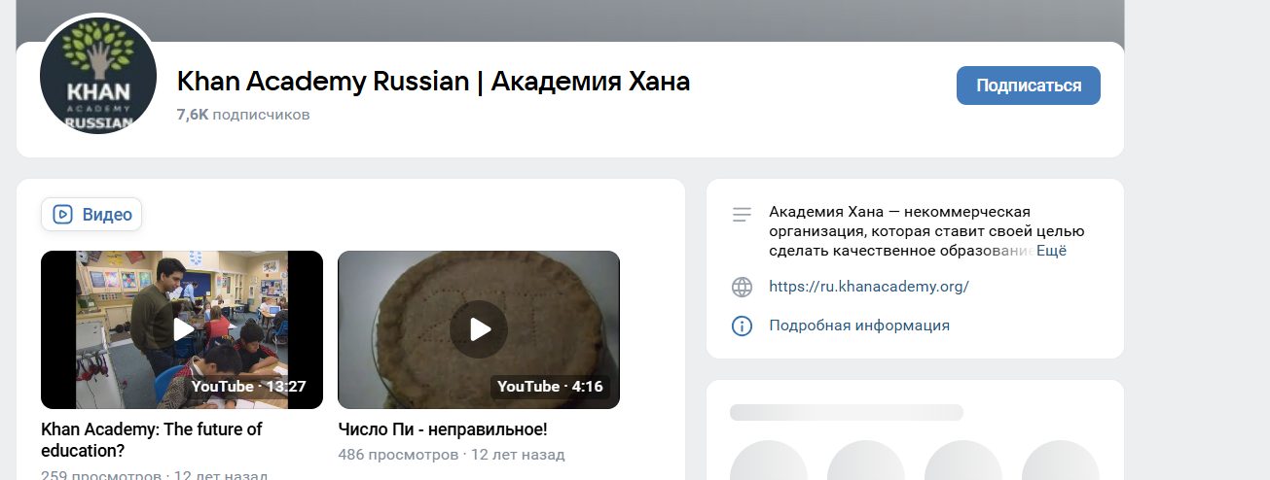Play the Число Пи video
1270x480 pixels.
point(479,329)
